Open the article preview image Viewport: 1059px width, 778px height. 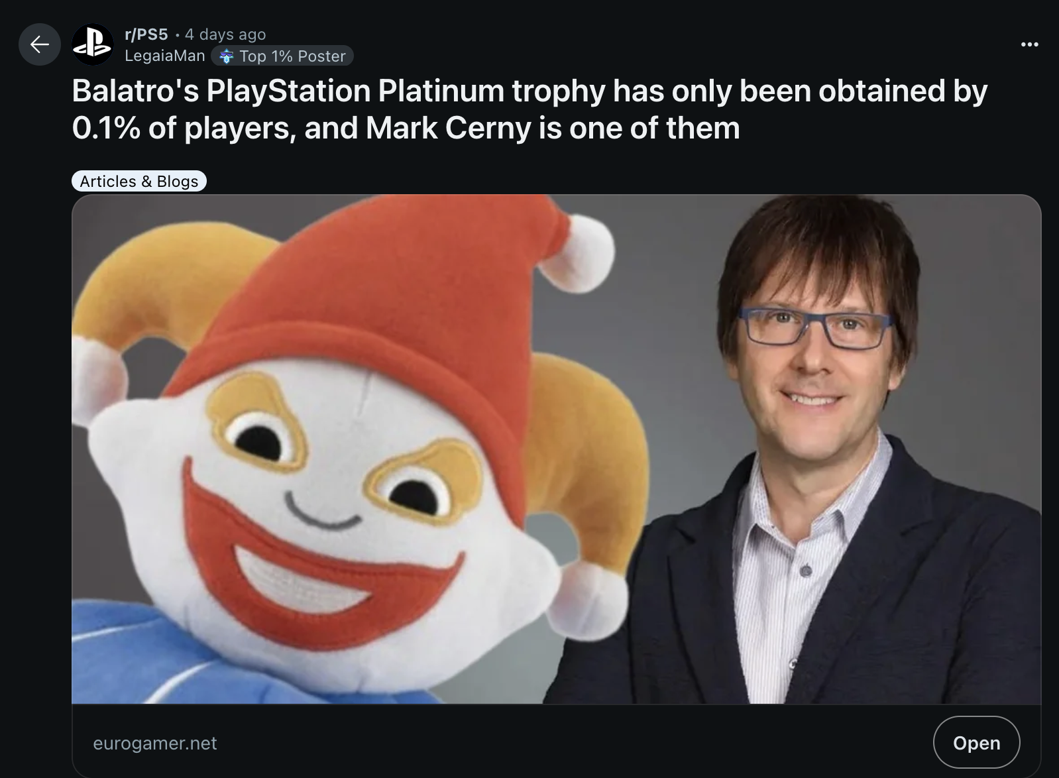[557, 449]
